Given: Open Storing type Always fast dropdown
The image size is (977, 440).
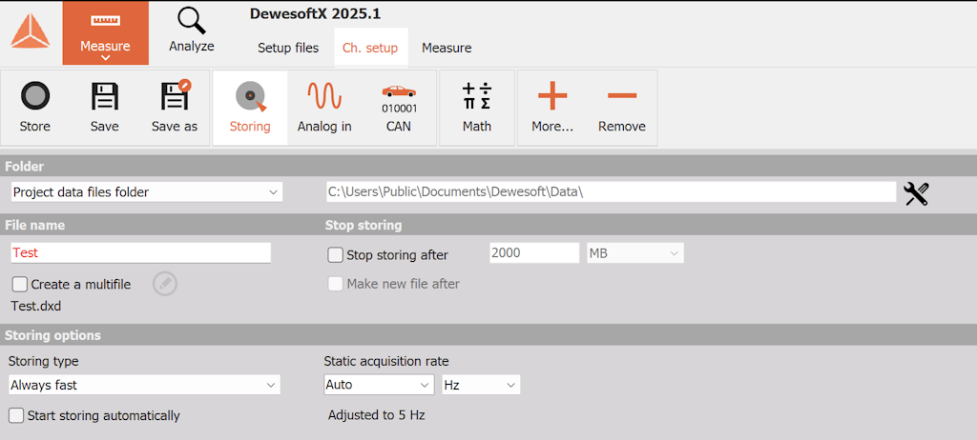Looking at the screenshot, I should click(x=145, y=385).
